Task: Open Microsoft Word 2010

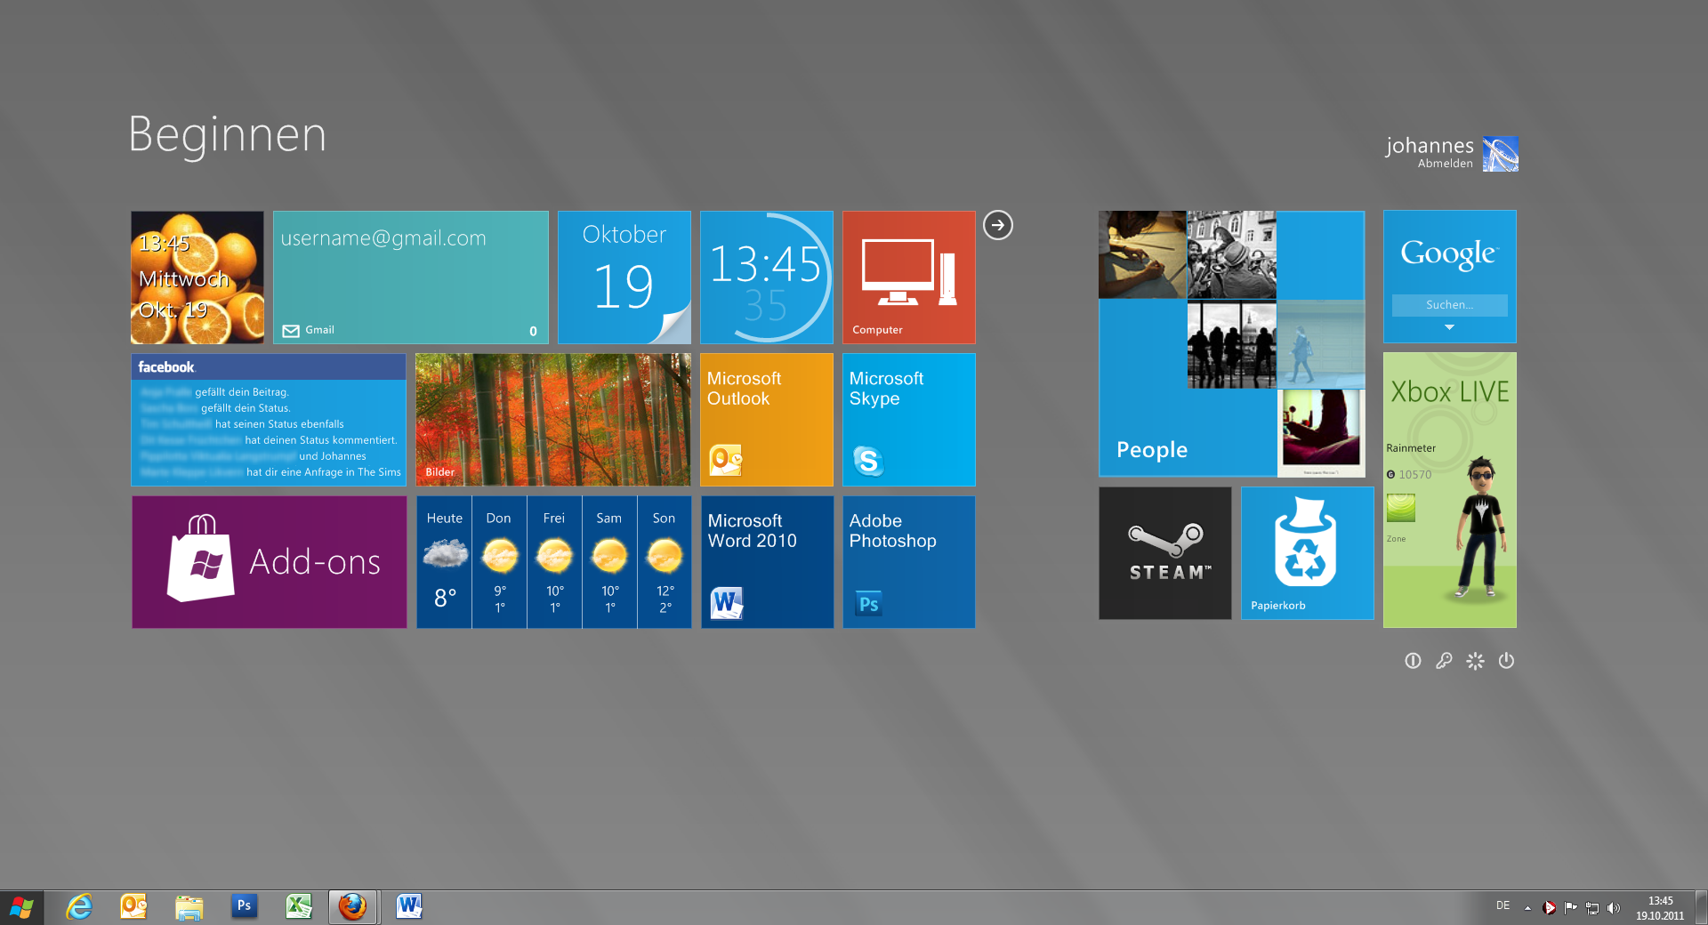Action: click(x=766, y=561)
